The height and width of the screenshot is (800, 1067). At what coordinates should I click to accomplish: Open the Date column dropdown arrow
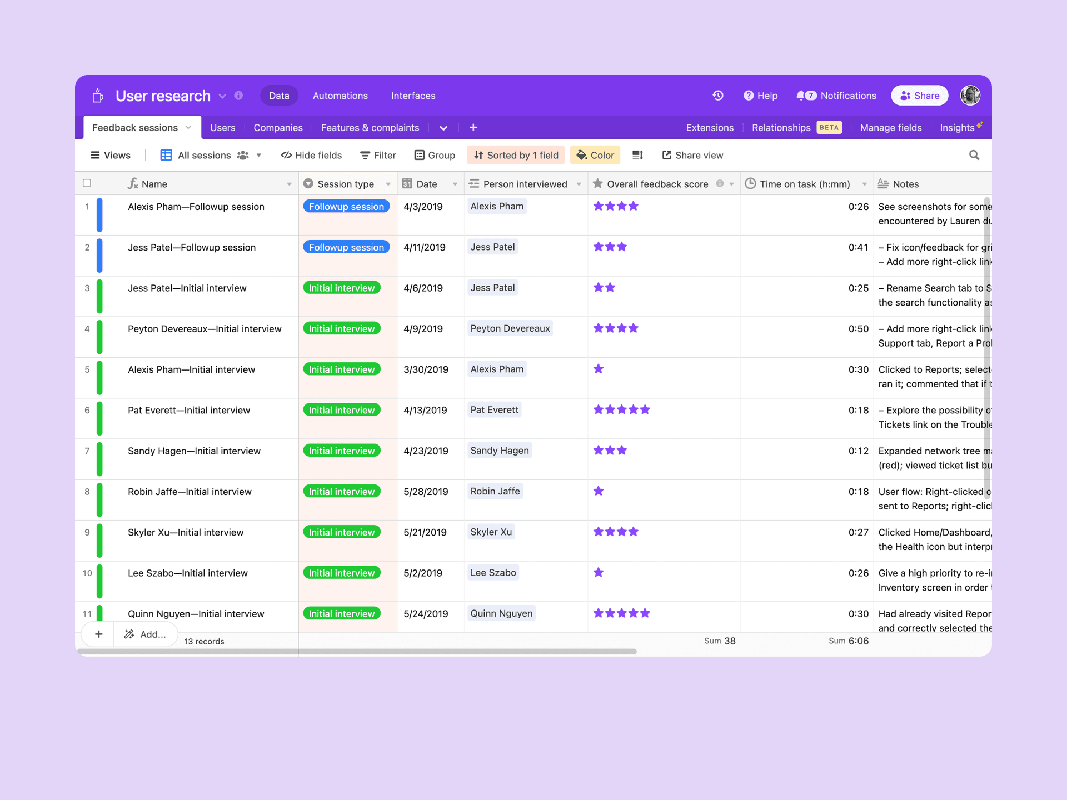coord(455,184)
